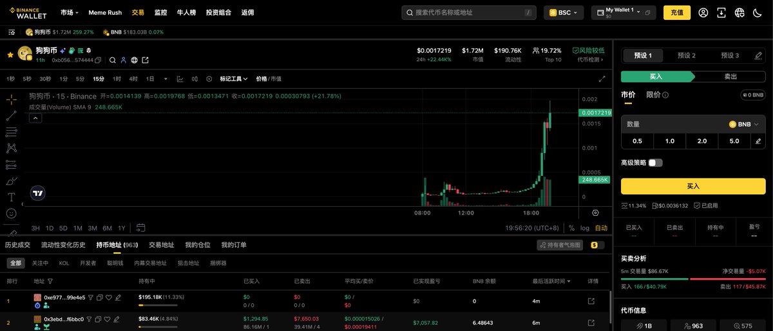This screenshot has width=773, height=331.
Task: Toggle 价格/市值 chart display mode
Action: pos(269,79)
